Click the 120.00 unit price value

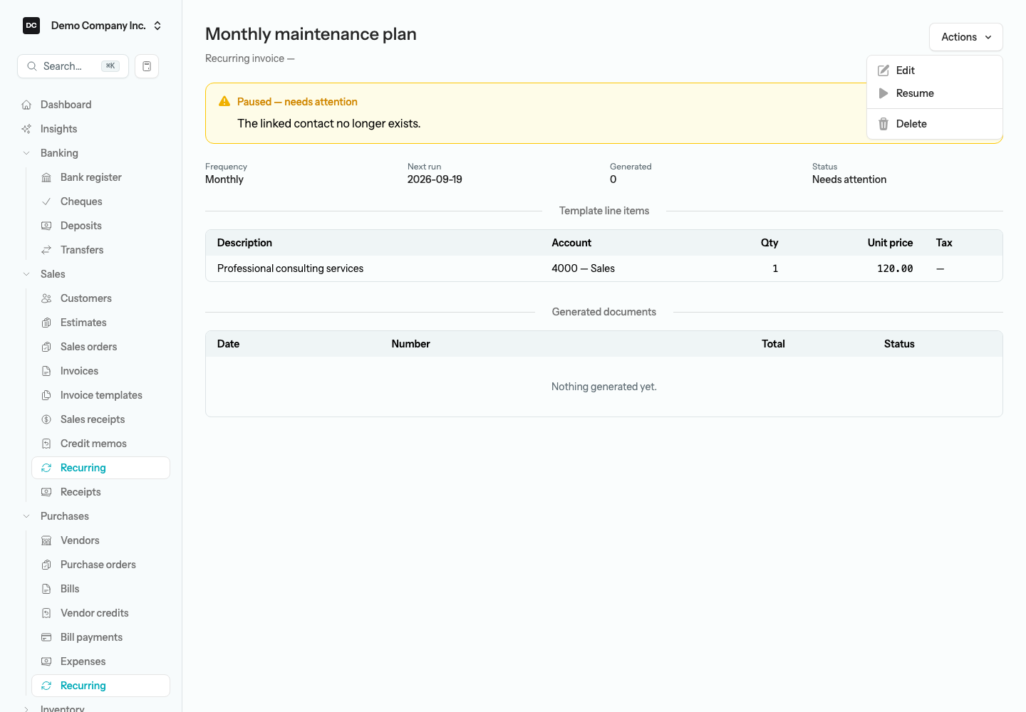pos(895,268)
